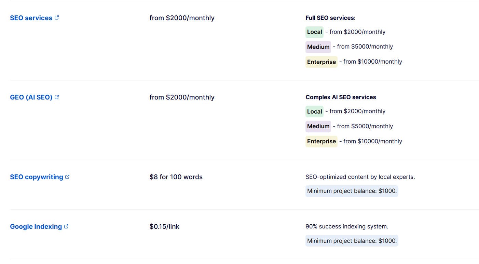Select the Medium badge under Full SEO services

coord(318,47)
